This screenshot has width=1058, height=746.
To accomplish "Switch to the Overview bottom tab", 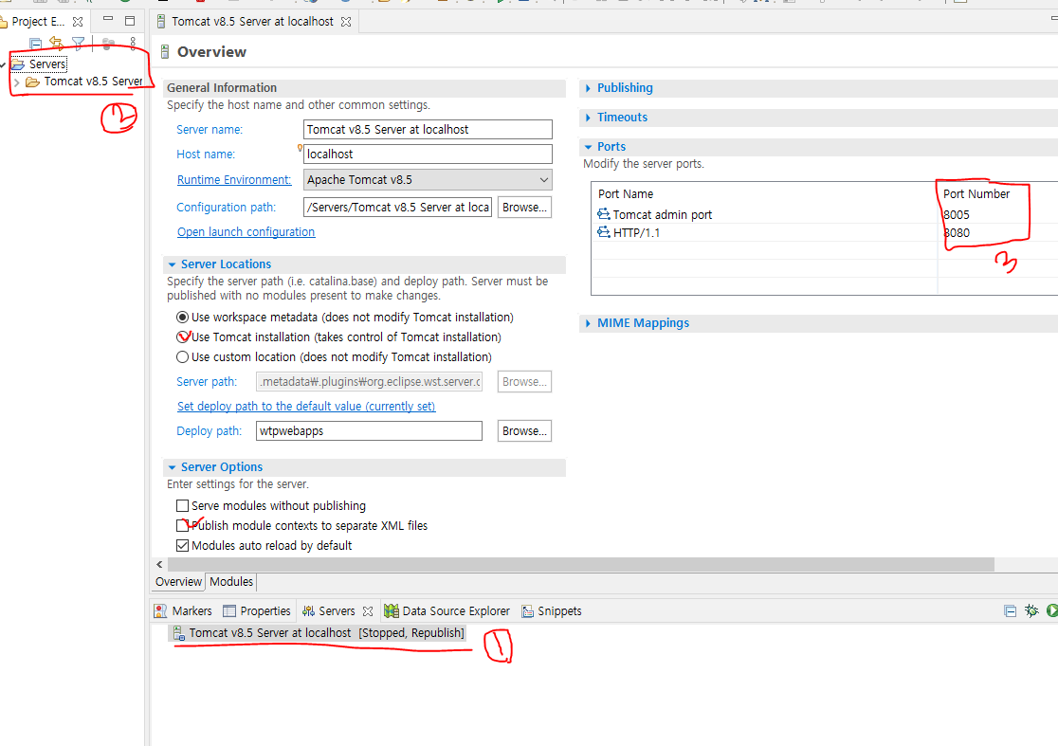I will tap(178, 581).
